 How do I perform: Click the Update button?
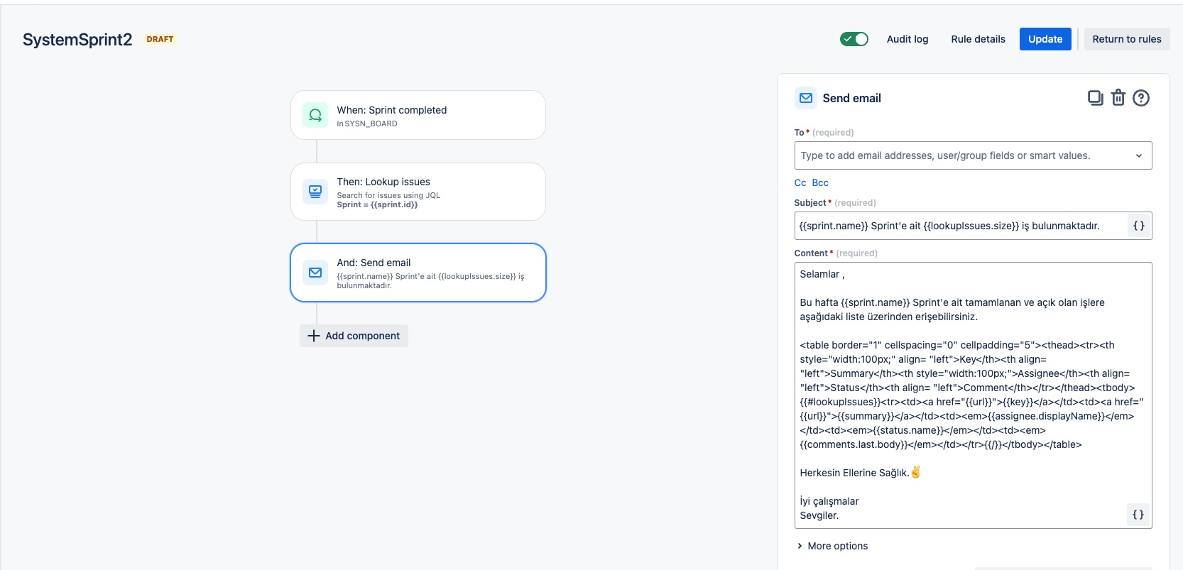1045,39
